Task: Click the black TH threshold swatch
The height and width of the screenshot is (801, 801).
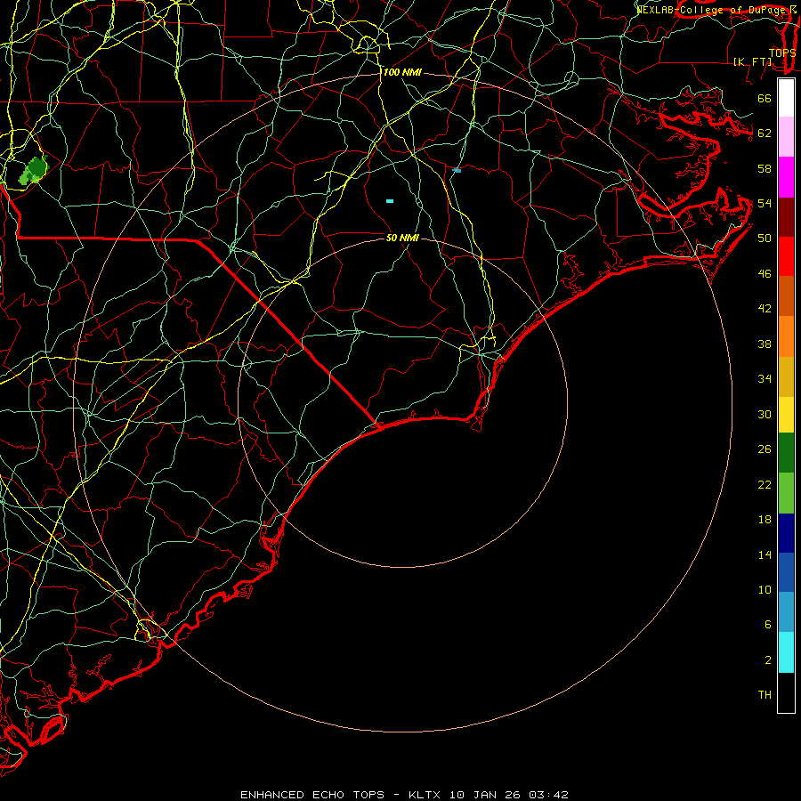Action: coord(786,692)
